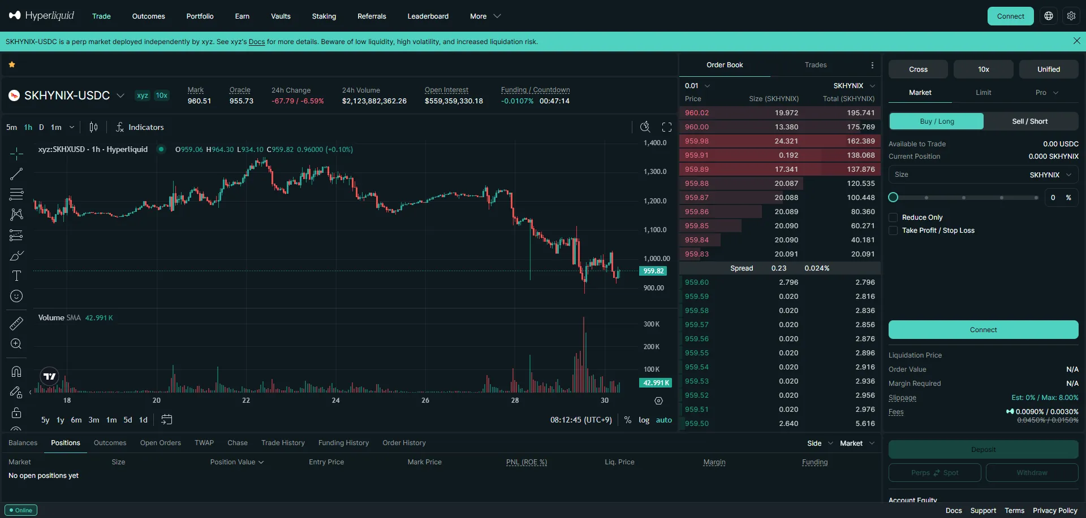Open the date range calendar picker
This screenshot has height=518, width=1086.
click(x=167, y=420)
